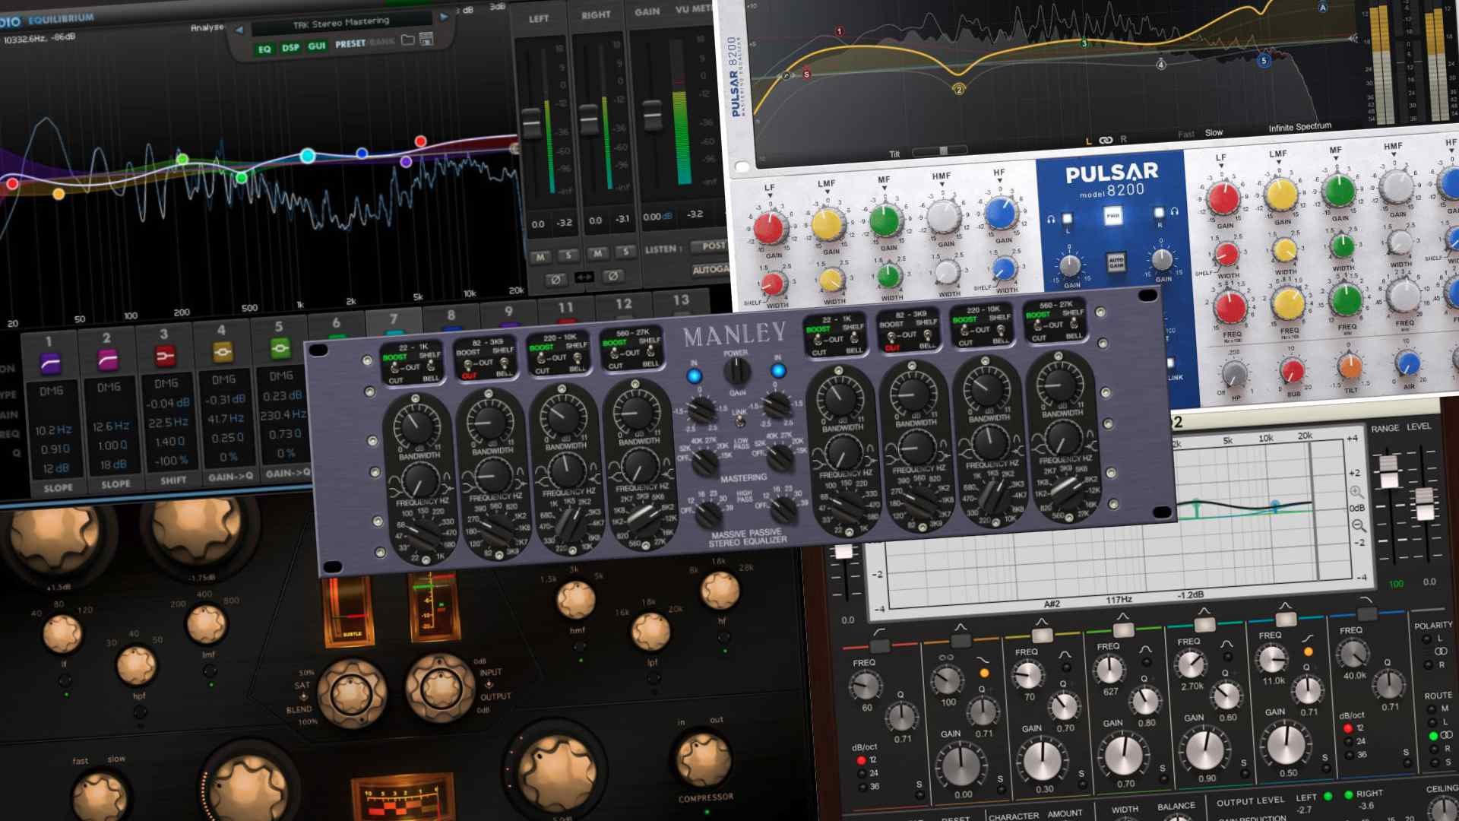
Task: Select 24 dB/oct on the 60 Hz filter band
Action: pyautogui.click(x=861, y=773)
